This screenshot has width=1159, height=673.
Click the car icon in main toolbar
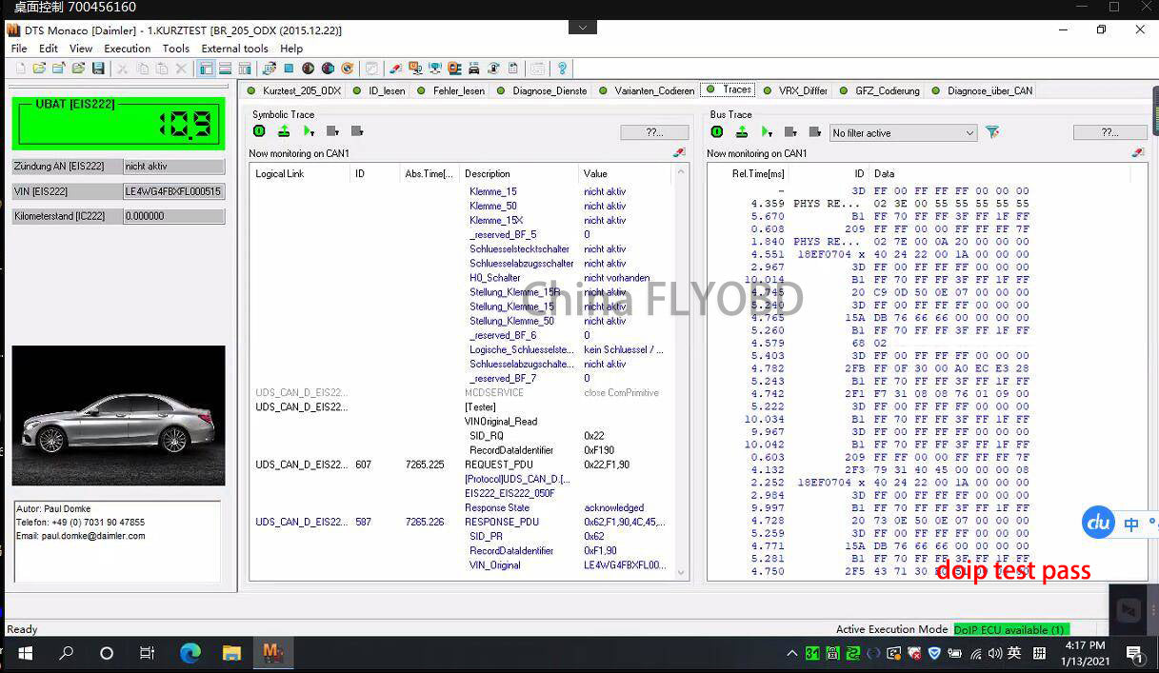tap(473, 69)
